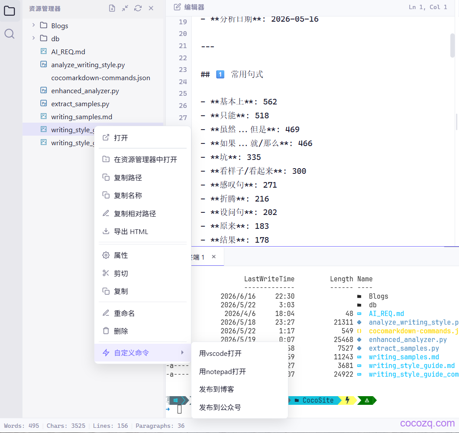The height and width of the screenshot is (433, 459).
Task: Open extract_samples.py file
Action: [93, 104]
